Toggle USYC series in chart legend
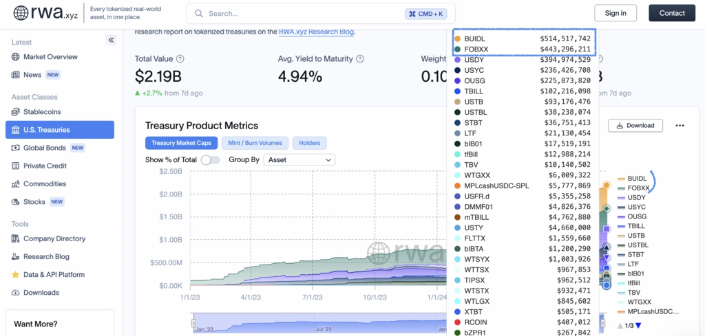This screenshot has height=336, width=705. pos(632,207)
